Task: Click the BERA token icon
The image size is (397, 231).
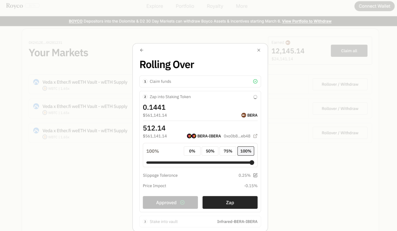Action: pos(244,115)
